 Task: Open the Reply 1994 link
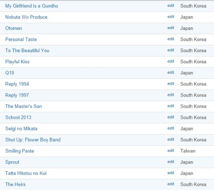tap(17, 84)
